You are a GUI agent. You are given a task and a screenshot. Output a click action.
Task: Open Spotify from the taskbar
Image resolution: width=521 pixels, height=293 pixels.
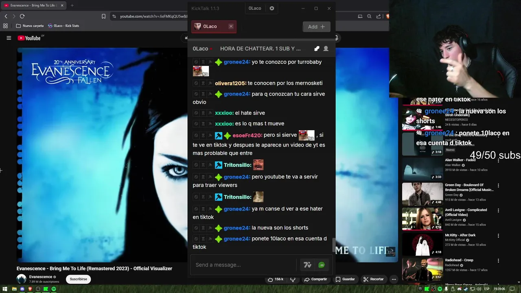pyautogui.click(x=53, y=289)
